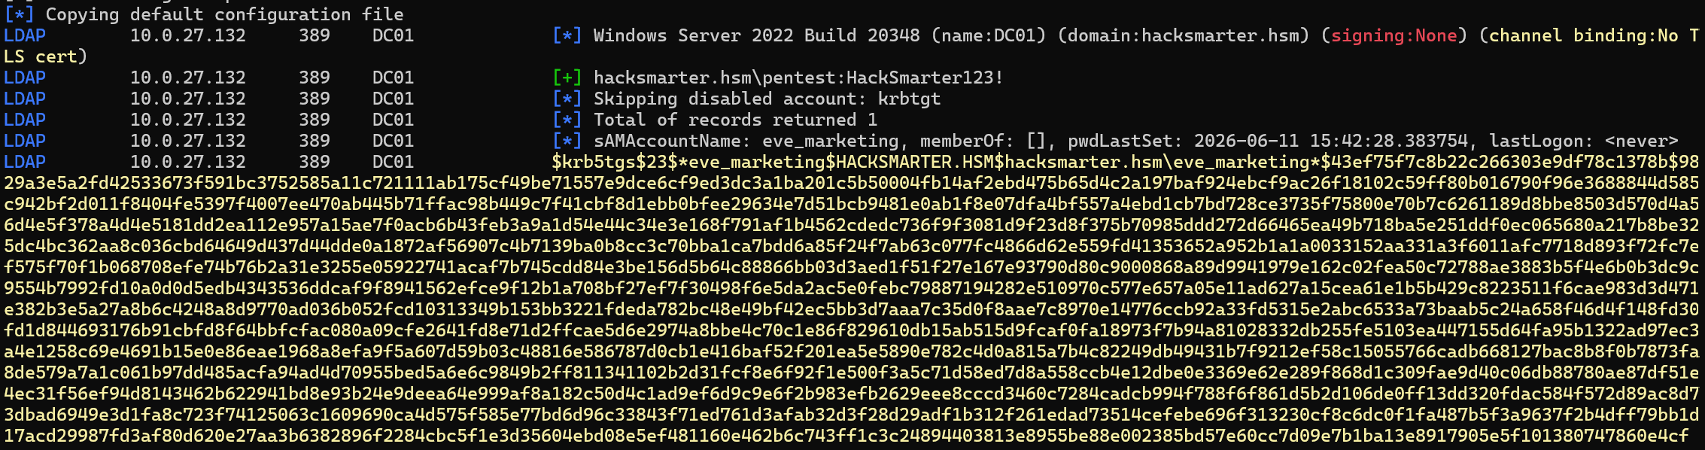Click the '(name:DC01)' text
This screenshot has width=1705, height=450.
pos(989,35)
